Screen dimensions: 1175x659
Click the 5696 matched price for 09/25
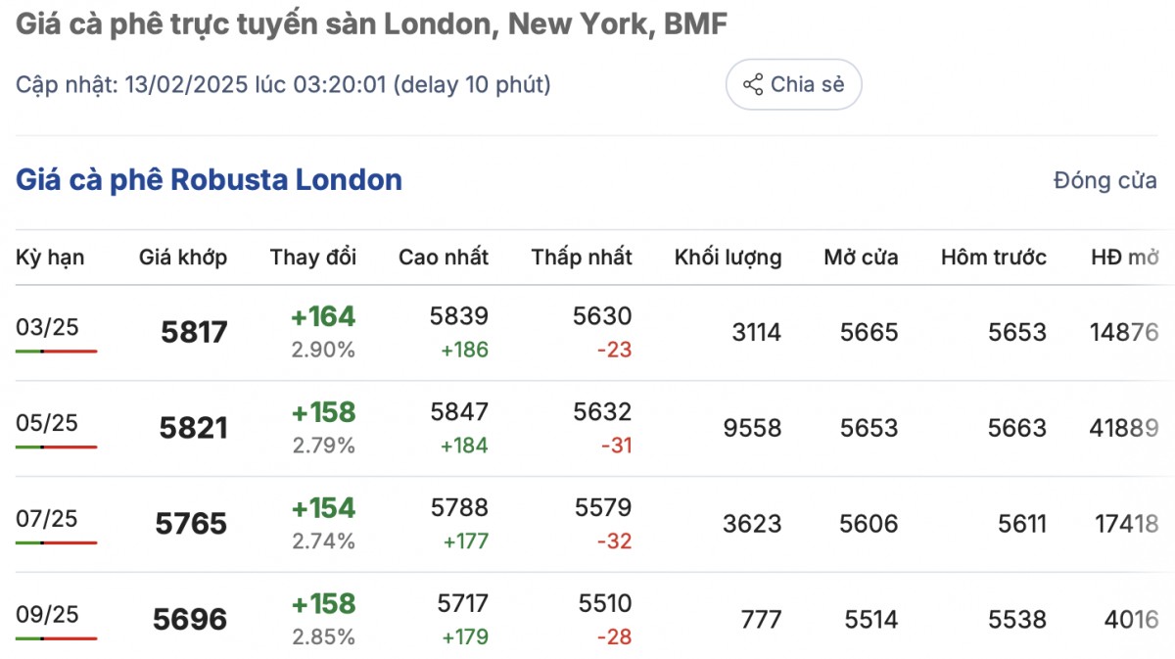(x=190, y=620)
